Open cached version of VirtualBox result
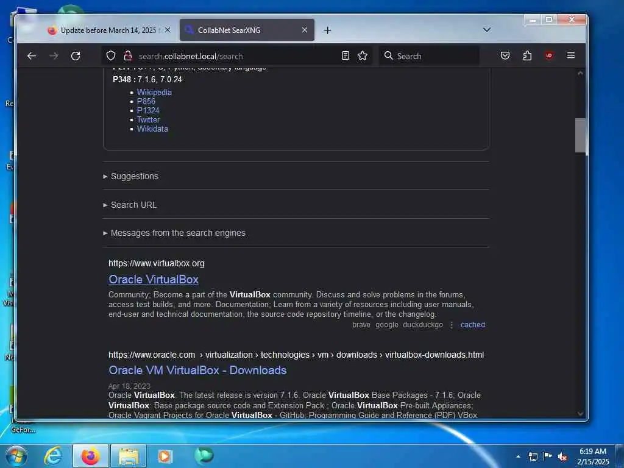This screenshot has height=468, width=624. 473,325
